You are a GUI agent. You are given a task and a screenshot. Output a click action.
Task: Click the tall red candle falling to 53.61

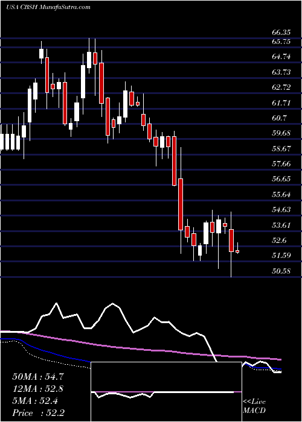181,204
